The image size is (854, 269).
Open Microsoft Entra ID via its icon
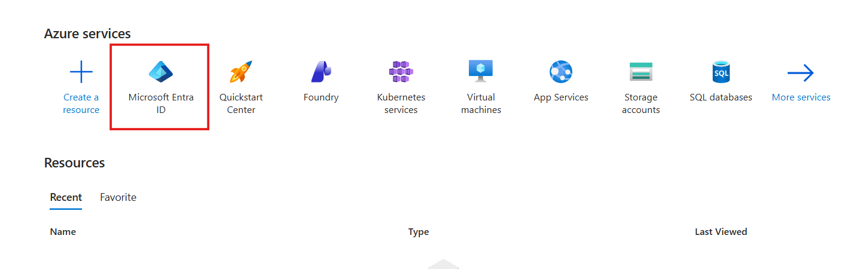pos(160,72)
